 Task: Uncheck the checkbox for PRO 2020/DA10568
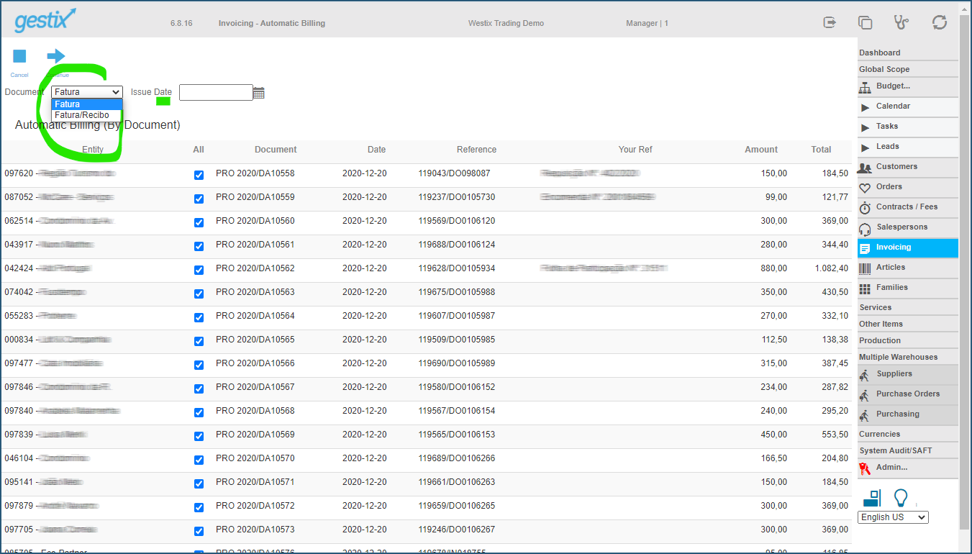(x=199, y=412)
